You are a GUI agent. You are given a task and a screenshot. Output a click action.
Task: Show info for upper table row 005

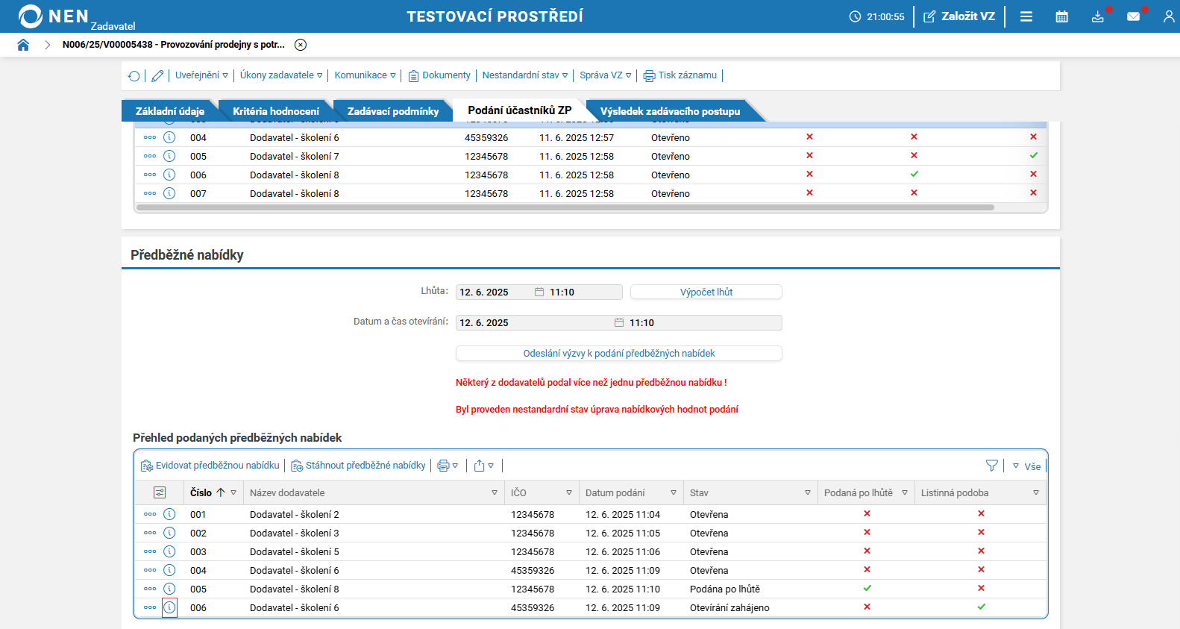(x=169, y=156)
